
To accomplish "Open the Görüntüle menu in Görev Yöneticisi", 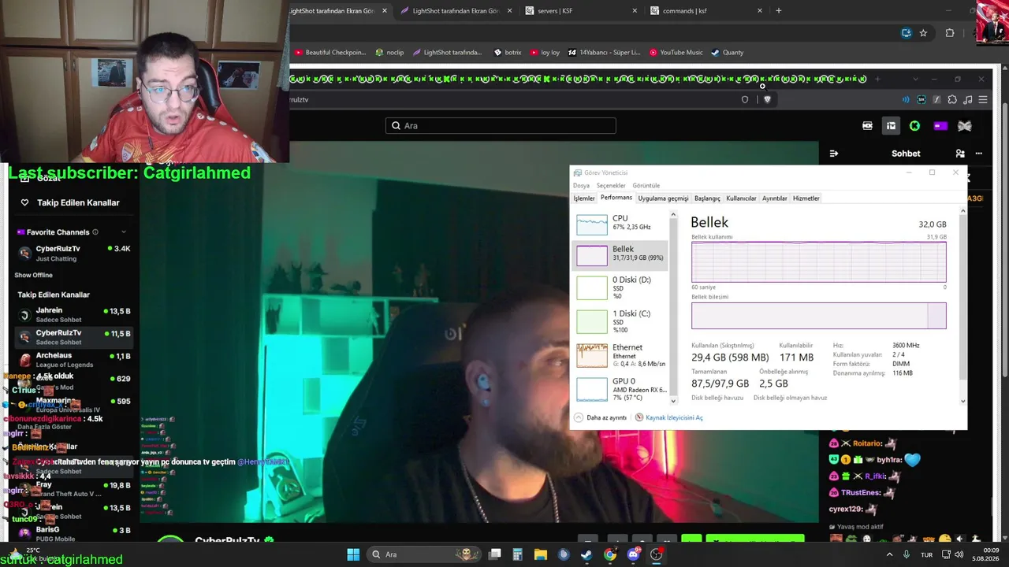I will pyautogui.click(x=646, y=186).
